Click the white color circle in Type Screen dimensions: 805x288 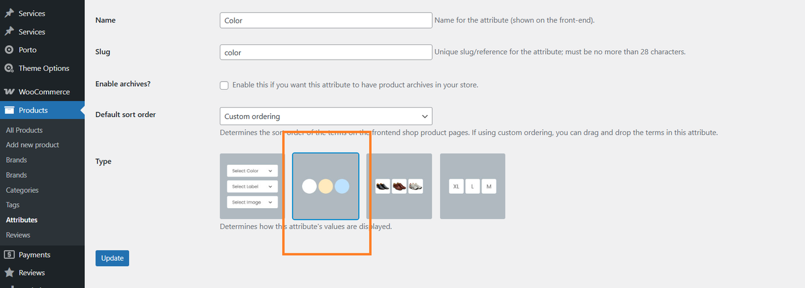(309, 186)
